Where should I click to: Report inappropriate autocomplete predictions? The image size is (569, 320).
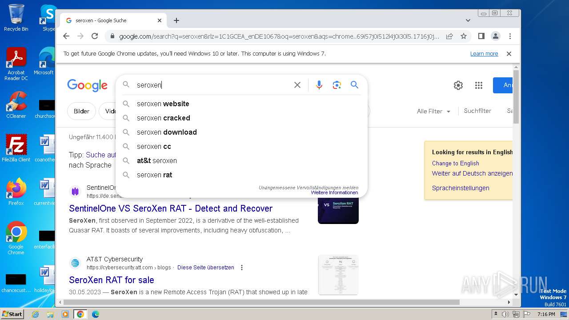click(309, 188)
